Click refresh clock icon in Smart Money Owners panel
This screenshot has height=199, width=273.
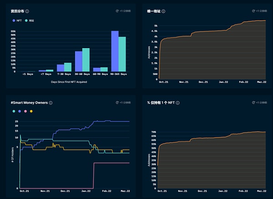(x=118, y=103)
